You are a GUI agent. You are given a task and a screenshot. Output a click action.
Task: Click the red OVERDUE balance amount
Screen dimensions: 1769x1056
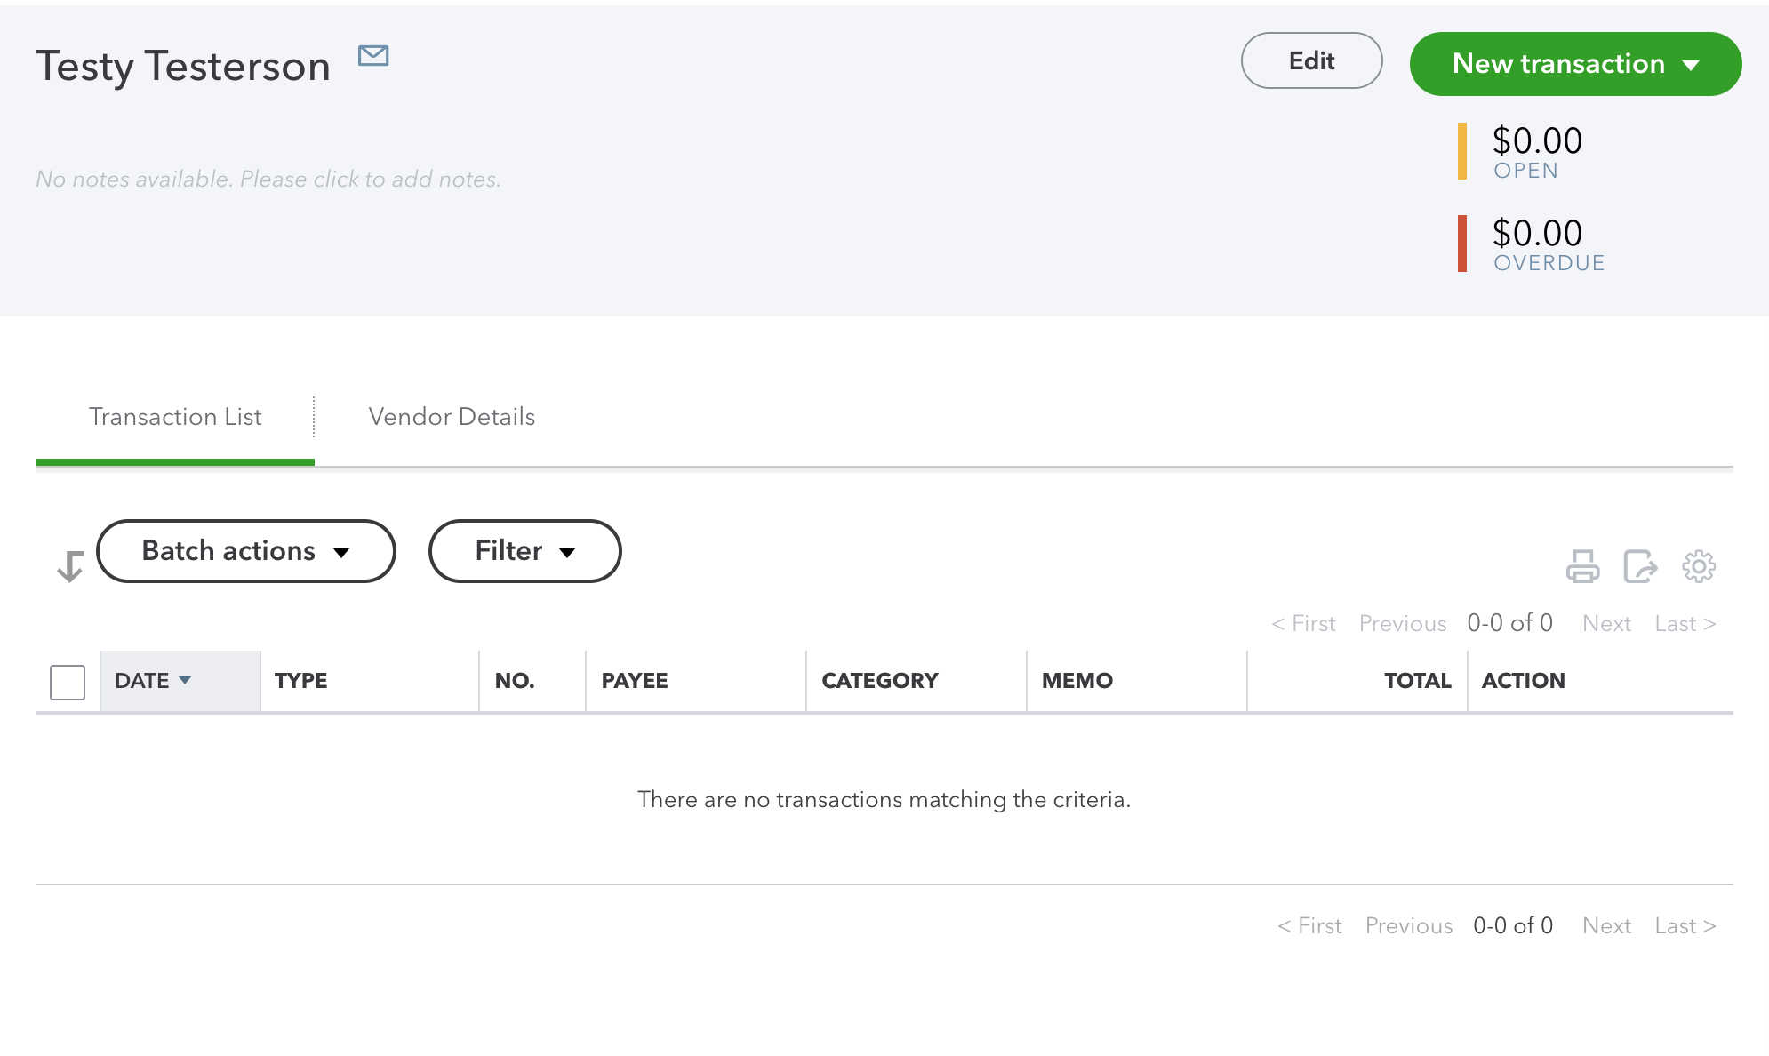point(1536,234)
